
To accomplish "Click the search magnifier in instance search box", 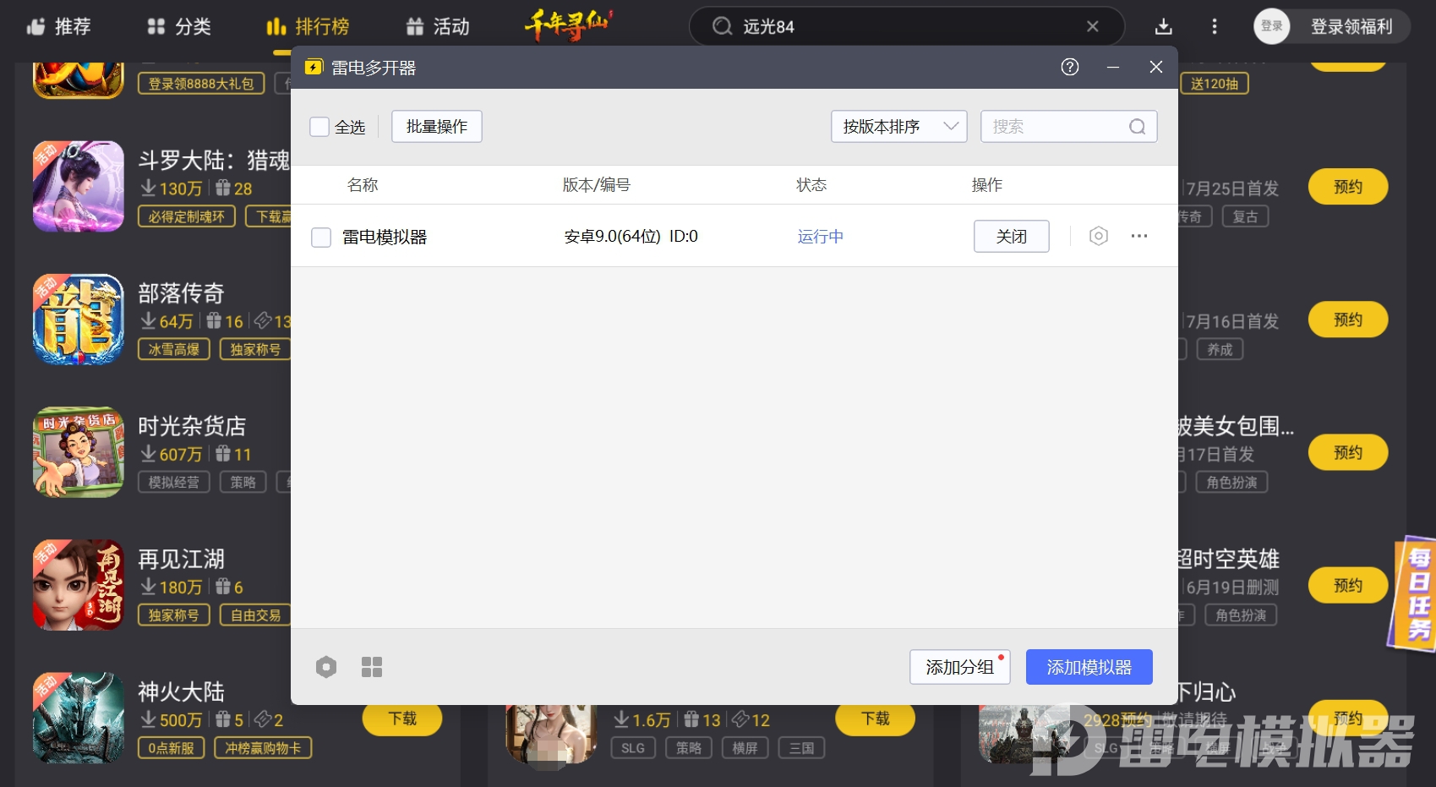I will 1137,127.
